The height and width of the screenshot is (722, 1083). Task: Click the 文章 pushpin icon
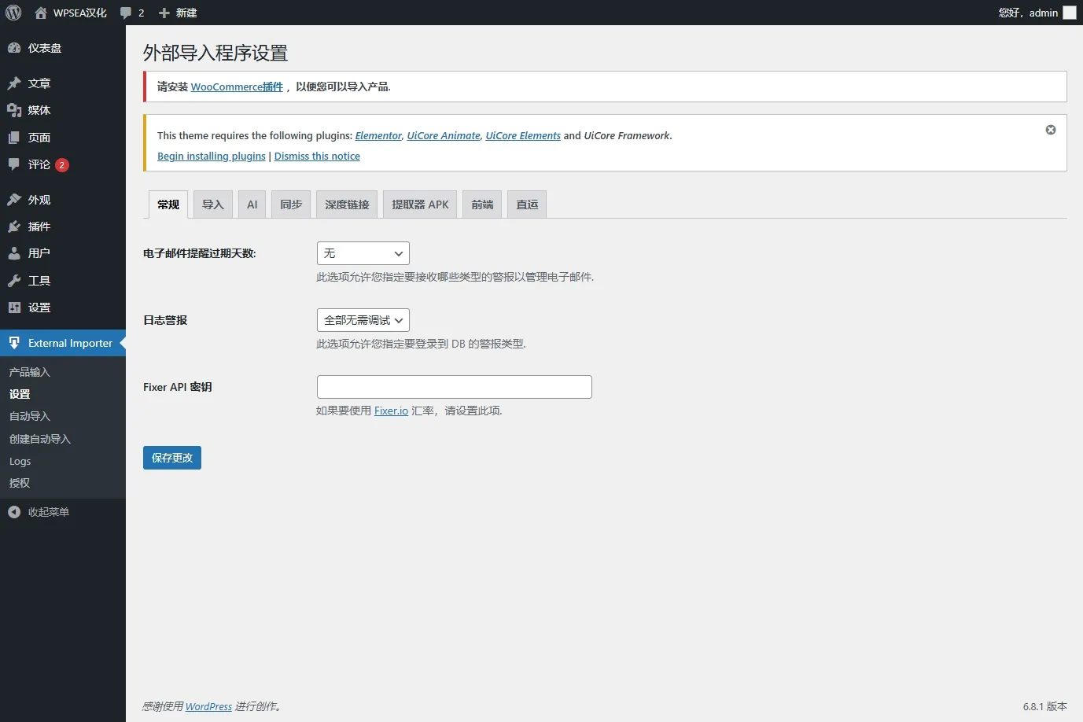pos(14,83)
